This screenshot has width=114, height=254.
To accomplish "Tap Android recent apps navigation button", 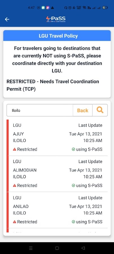I will coord(31,248).
